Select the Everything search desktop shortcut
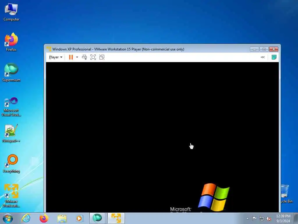 pyautogui.click(x=11, y=164)
